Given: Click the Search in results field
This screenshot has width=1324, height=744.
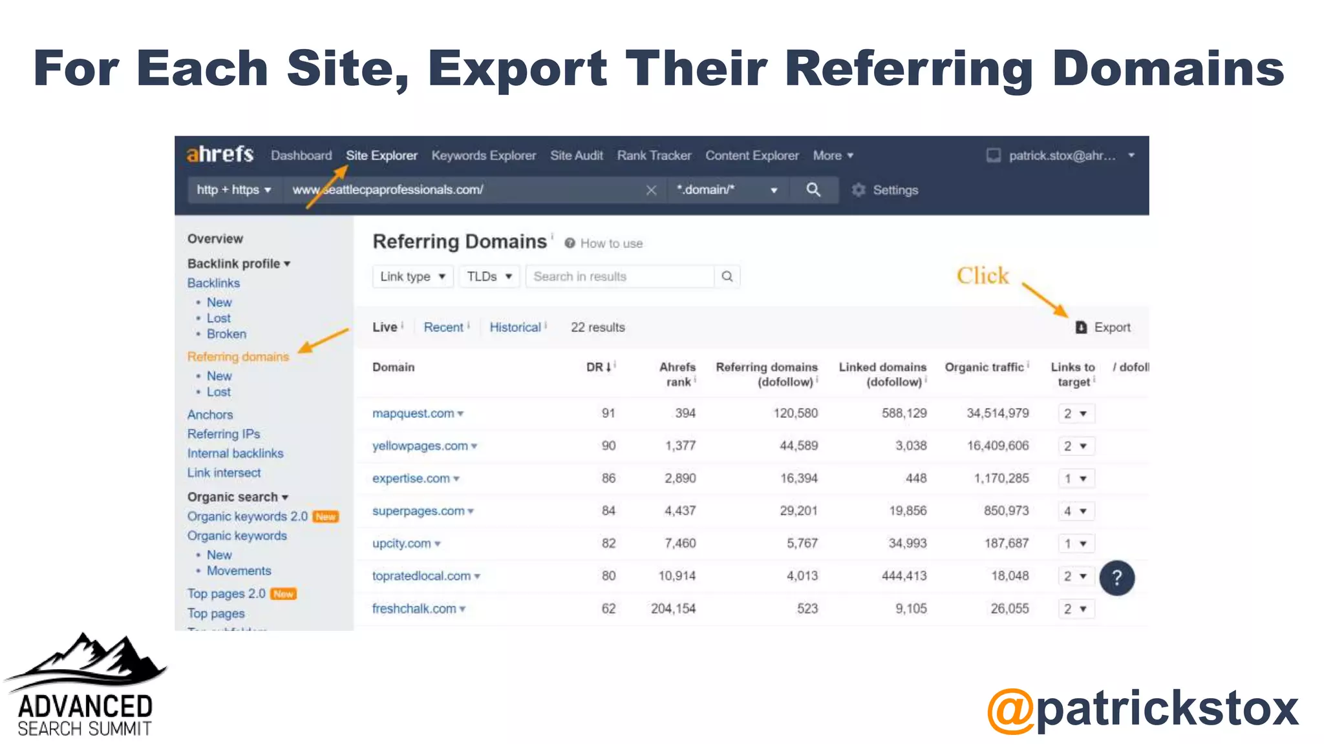Looking at the screenshot, I should click(620, 276).
